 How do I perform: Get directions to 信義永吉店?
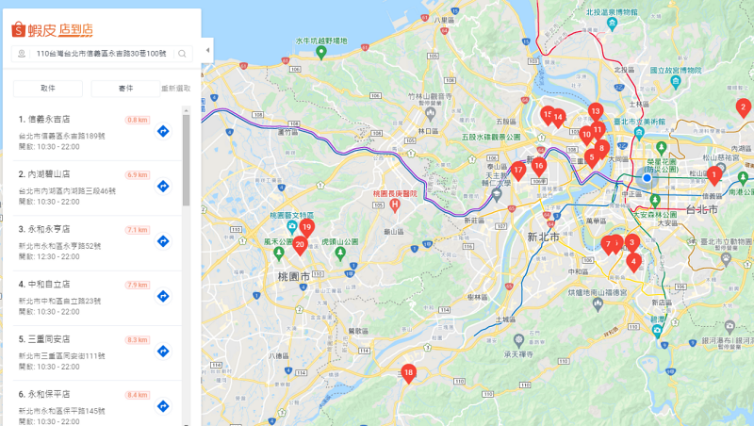click(x=163, y=131)
